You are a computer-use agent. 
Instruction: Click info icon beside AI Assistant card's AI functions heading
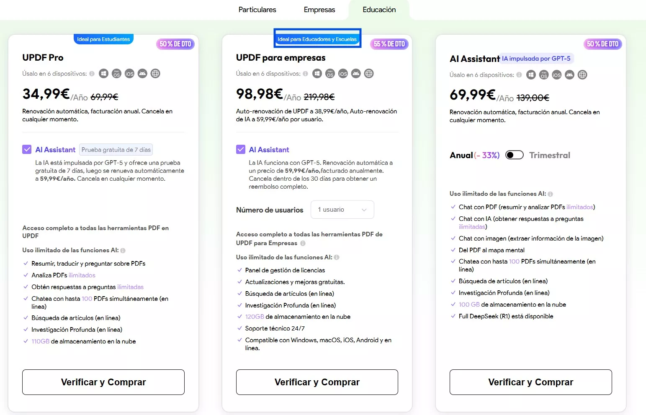click(550, 194)
